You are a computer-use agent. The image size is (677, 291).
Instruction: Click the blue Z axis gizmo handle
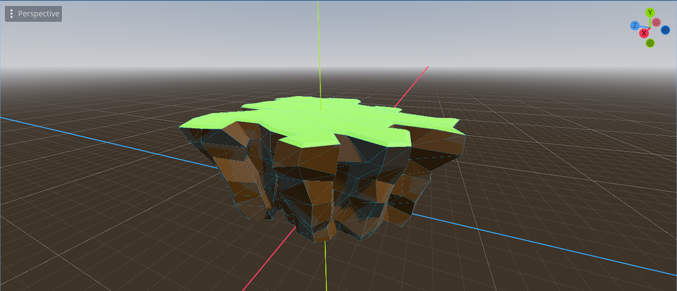635,25
